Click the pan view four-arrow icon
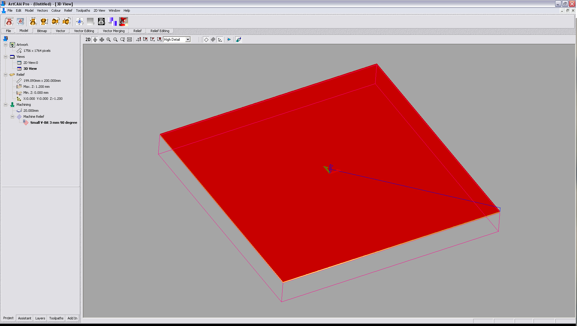 pos(102,40)
